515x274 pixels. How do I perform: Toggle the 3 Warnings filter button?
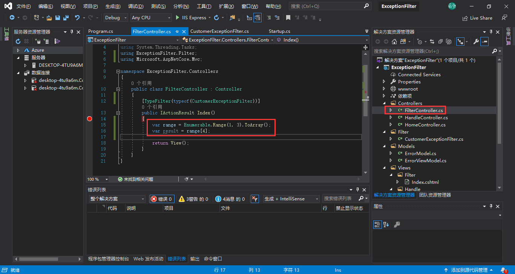193,199
